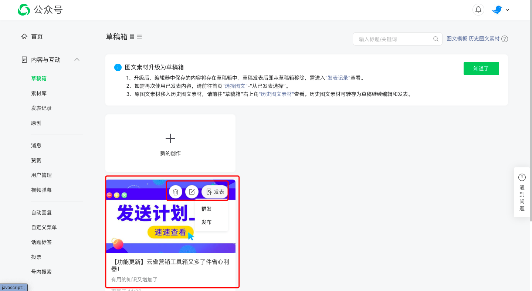Select 群发 from the publish menu
This screenshot has width=532, height=291.
(x=206, y=208)
